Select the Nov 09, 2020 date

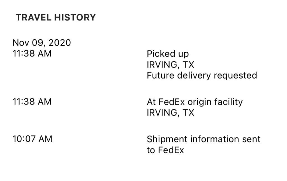click(41, 43)
